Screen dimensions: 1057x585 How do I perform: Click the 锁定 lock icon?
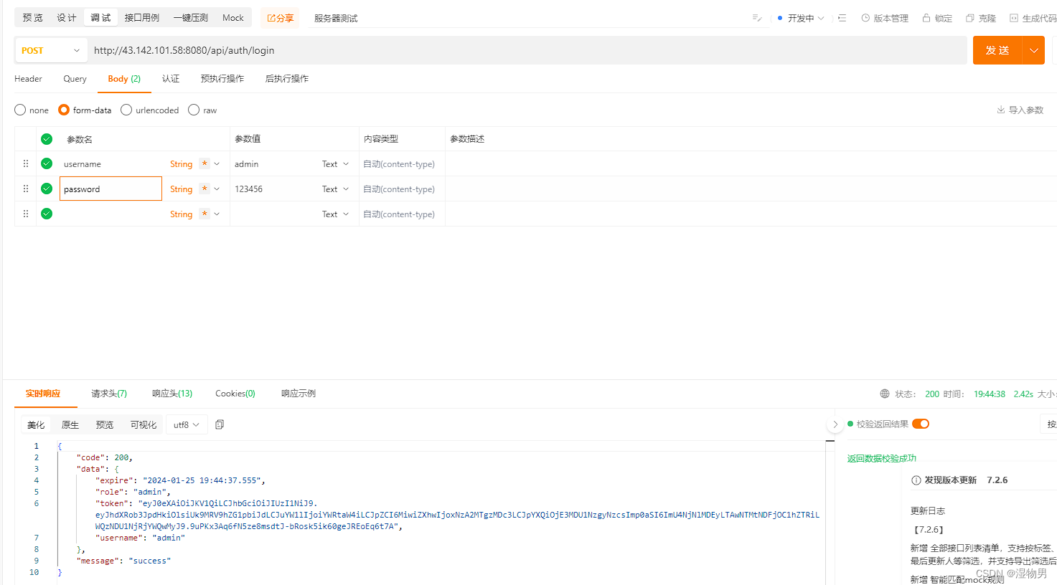(926, 18)
